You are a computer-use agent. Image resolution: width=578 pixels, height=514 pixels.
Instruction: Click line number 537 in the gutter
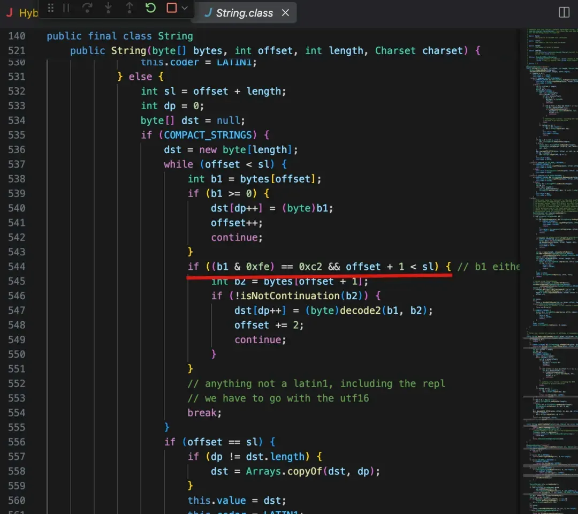click(17, 164)
